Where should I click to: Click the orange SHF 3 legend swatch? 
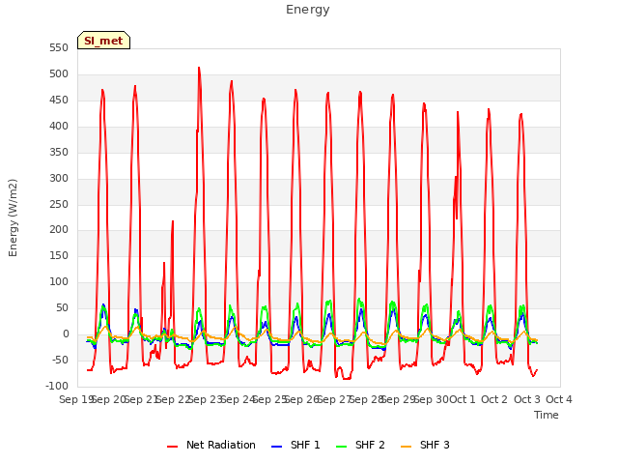(406, 447)
